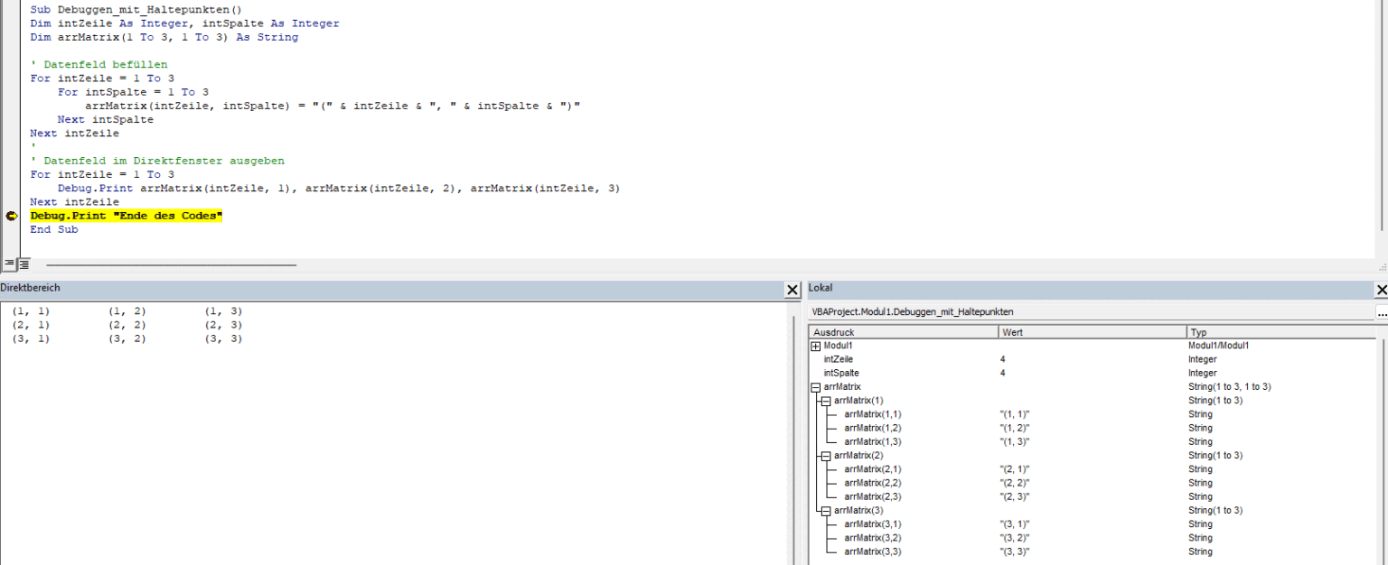1388x565 pixels.
Task: Expand the Modul1 tree node
Action: [x=816, y=345]
